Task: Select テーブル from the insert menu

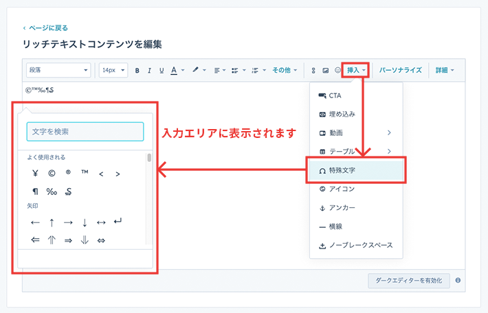Action: [x=356, y=152]
